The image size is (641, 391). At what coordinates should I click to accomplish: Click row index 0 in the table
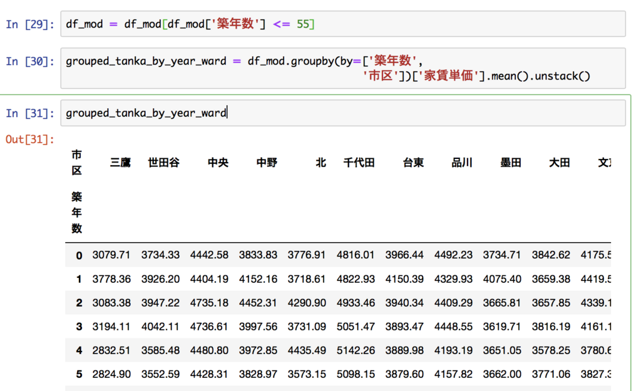pyautogui.click(x=79, y=255)
